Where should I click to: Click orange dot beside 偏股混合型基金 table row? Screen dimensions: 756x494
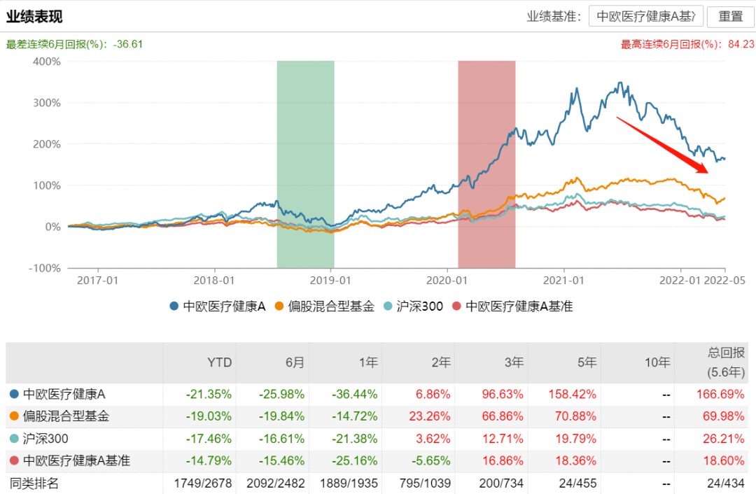[x=14, y=416]
